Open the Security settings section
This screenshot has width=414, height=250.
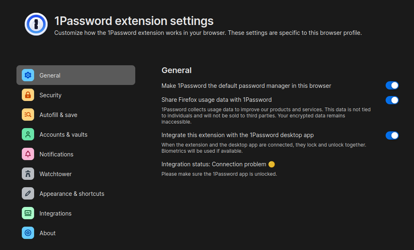click(51, 95)
